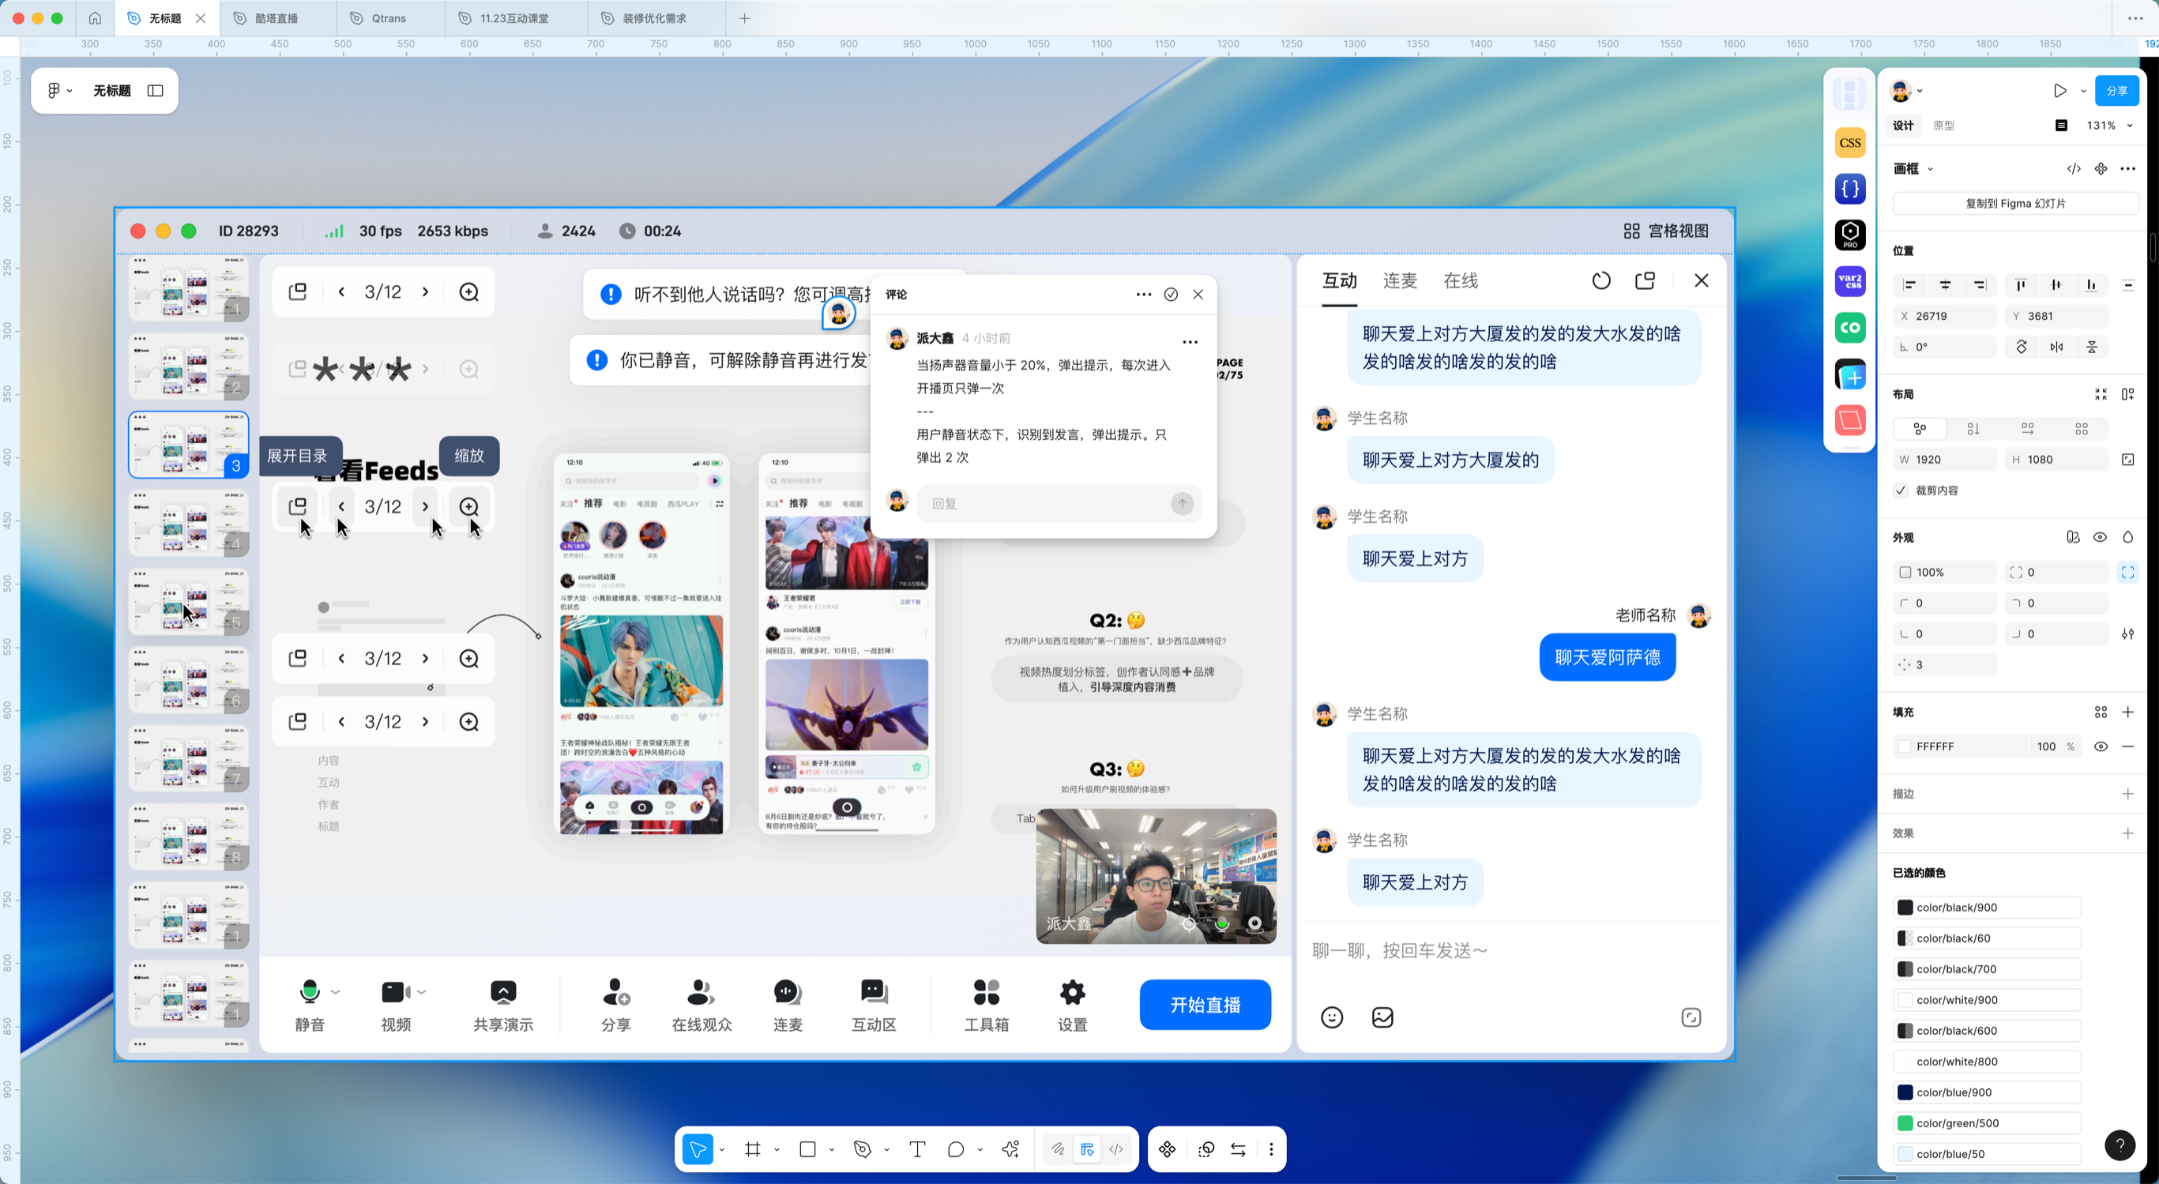
Task: Expand the video options arrow
Action: tap(422, 992)
